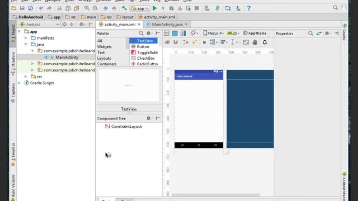Select Button in the palette list
This screenshot has height=201, width=358.
pos(143,47)
